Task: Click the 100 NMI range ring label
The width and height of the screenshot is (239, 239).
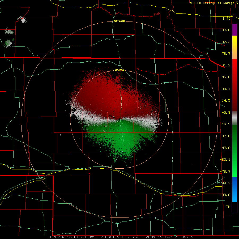Action: click(x=119, y=21)
